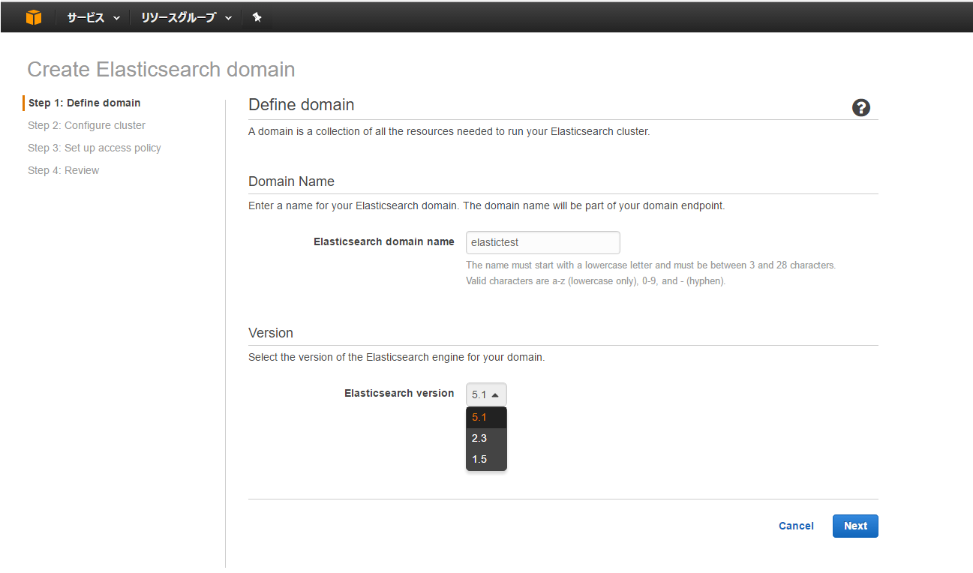The height and width of the screenshot is (573, 973).
Task: Click the domain name length rule hint
Action: (650, 265)
